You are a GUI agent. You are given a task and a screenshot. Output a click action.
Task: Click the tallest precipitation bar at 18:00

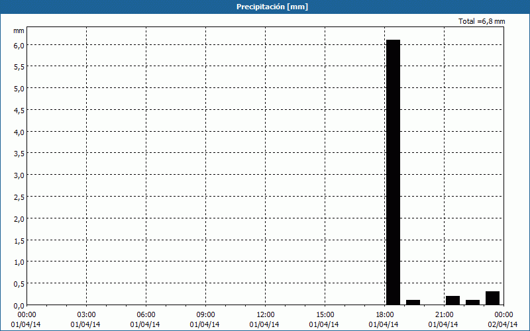(x=393, y=172)
